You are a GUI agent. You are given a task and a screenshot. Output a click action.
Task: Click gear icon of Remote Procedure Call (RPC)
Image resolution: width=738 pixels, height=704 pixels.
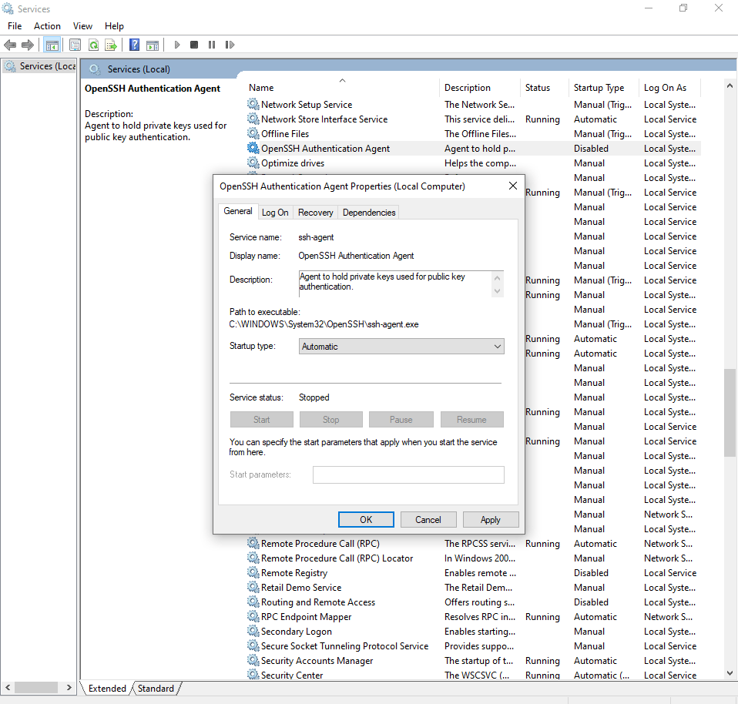pyautogui.click(x=253, y=543)
